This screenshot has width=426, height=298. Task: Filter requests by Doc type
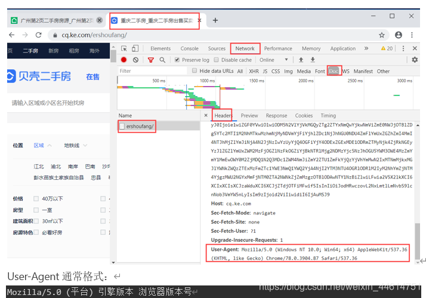[334, 71]
